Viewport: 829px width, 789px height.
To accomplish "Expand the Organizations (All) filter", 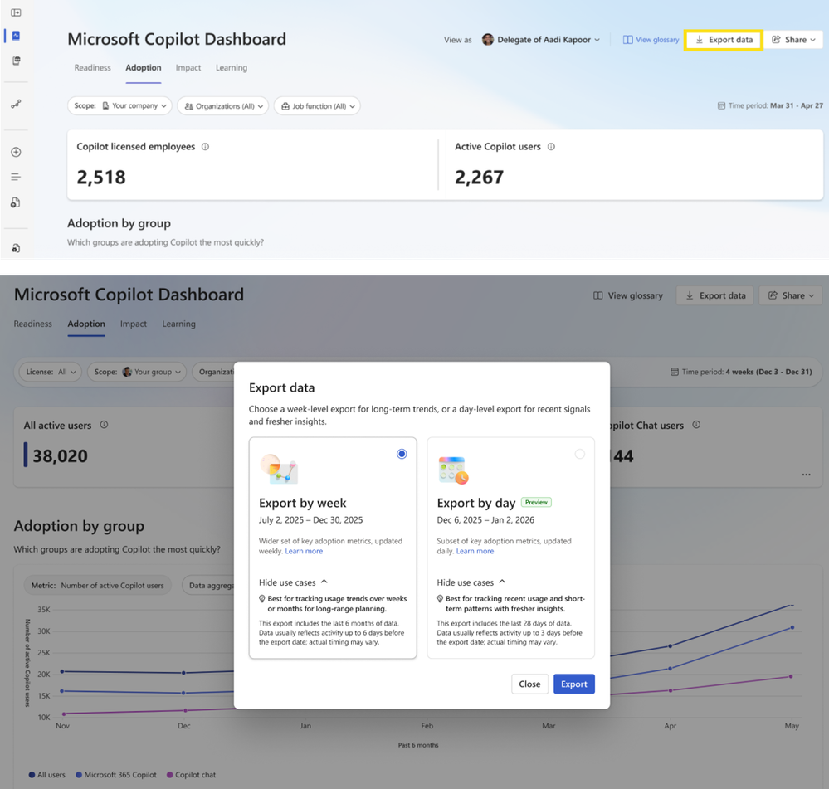I will pyautogui.click(x=223, y=106).
